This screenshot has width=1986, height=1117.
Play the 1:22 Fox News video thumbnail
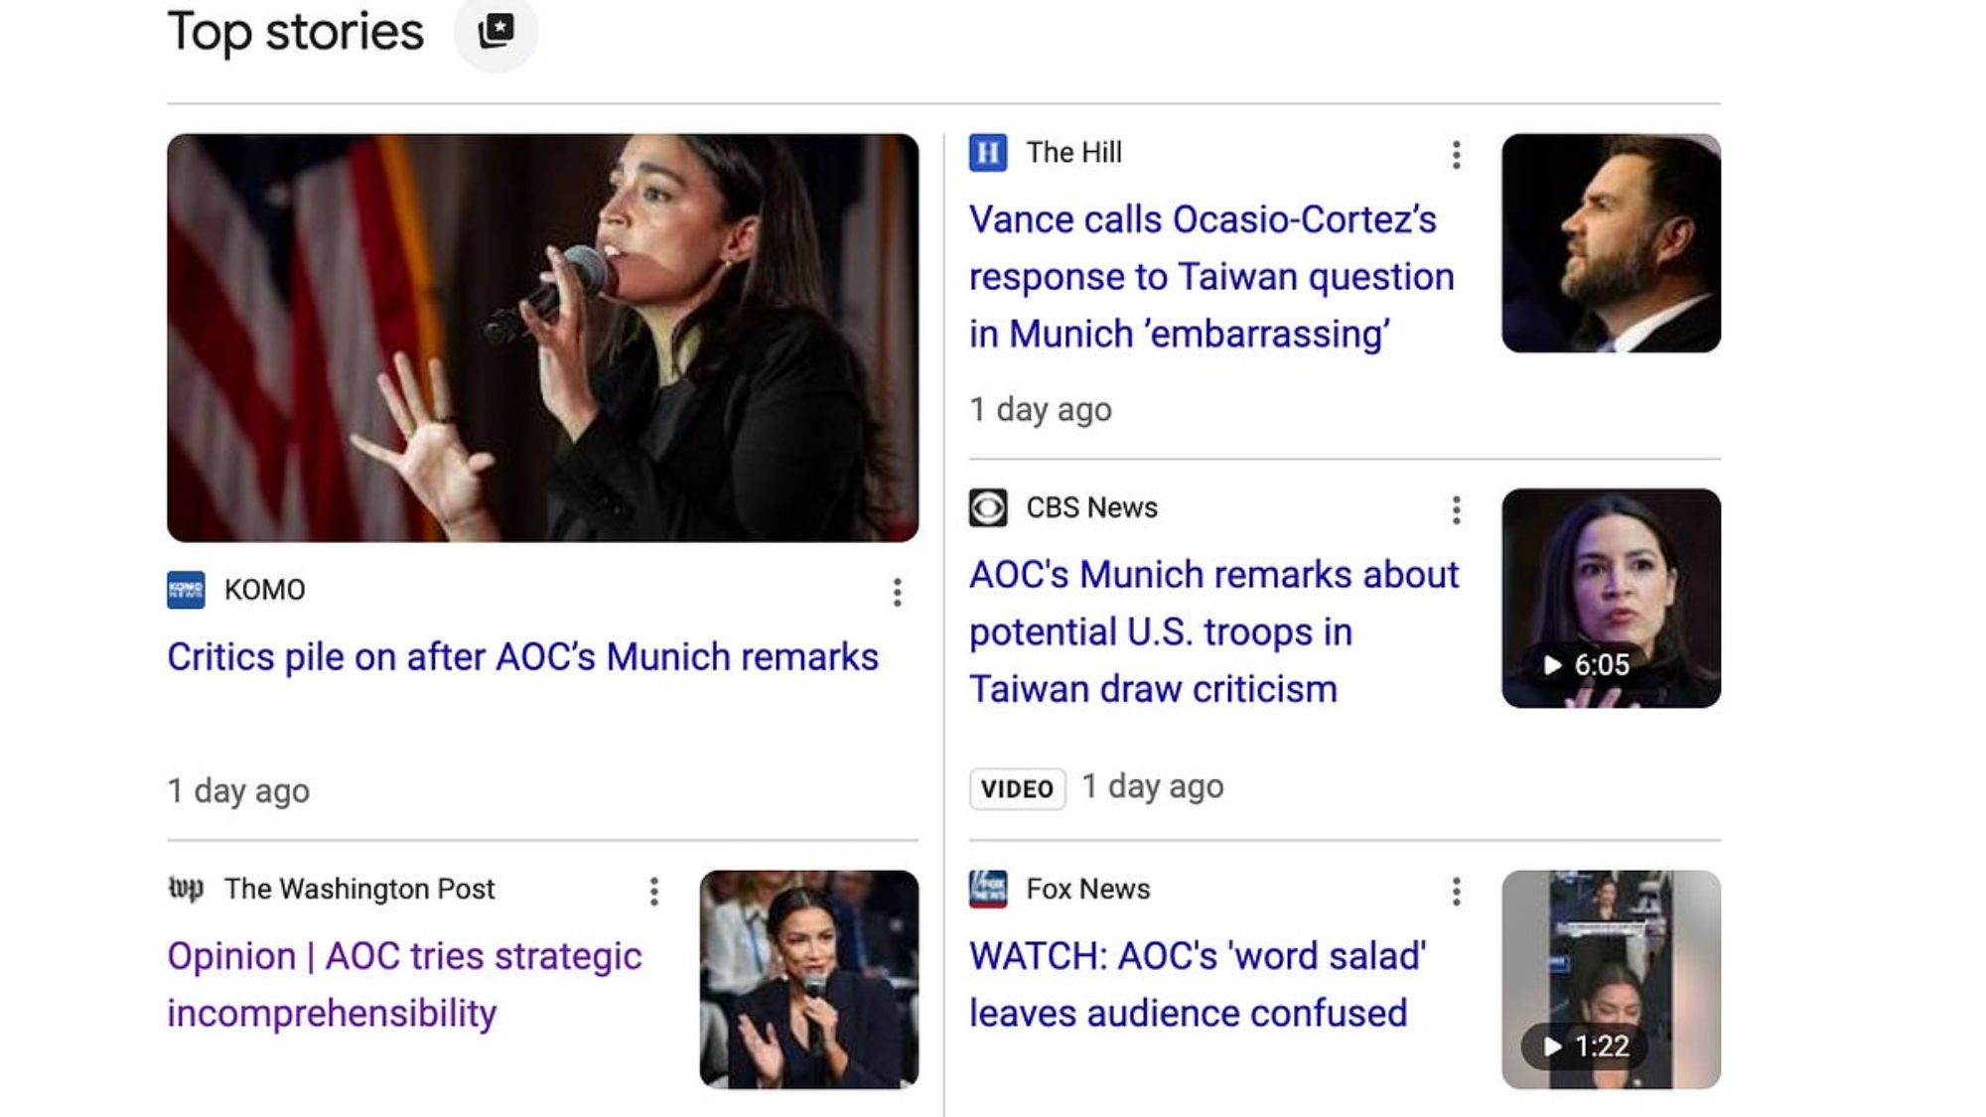(1611, 980)
